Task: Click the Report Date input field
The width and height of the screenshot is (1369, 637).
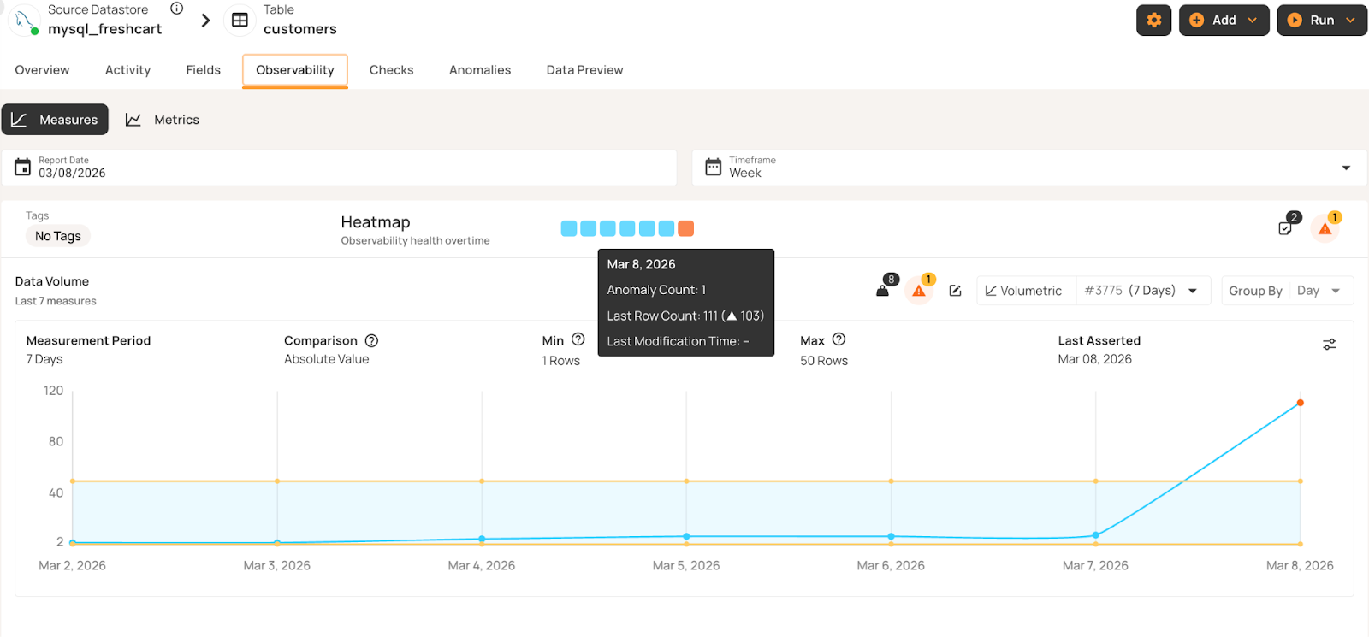Action: (340, 168)
